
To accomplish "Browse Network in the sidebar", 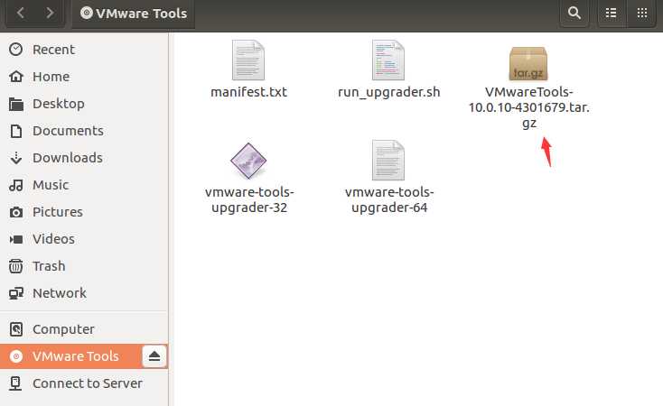I will click(x=84, y=293).
